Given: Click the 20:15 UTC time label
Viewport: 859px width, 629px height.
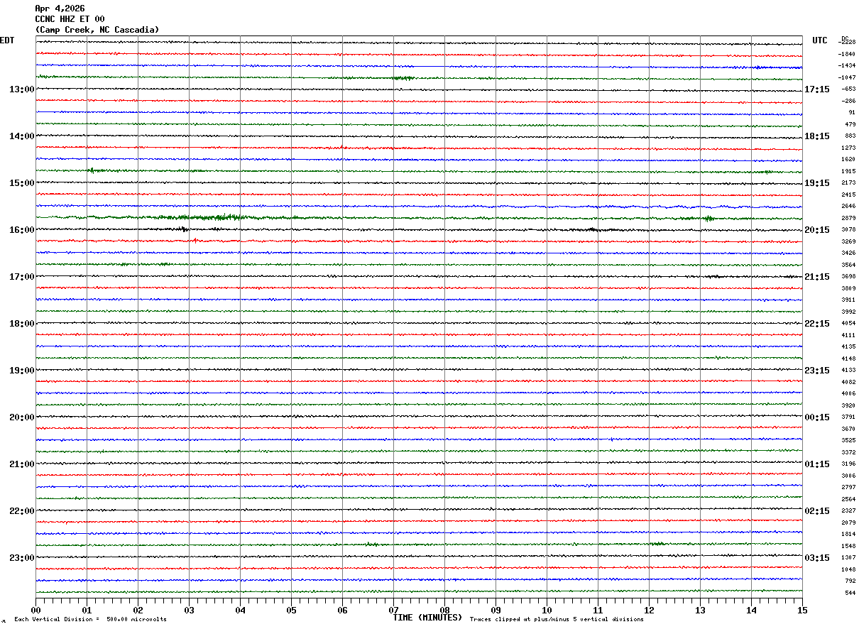Looking at the screenshot, I should coord(816,230).
